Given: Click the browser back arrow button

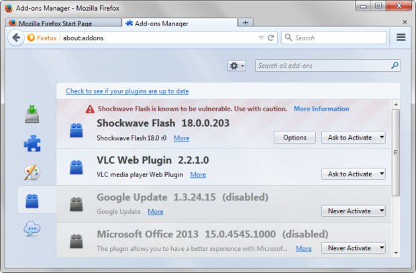Looking at the screenshot, I should tap(16, 38).
